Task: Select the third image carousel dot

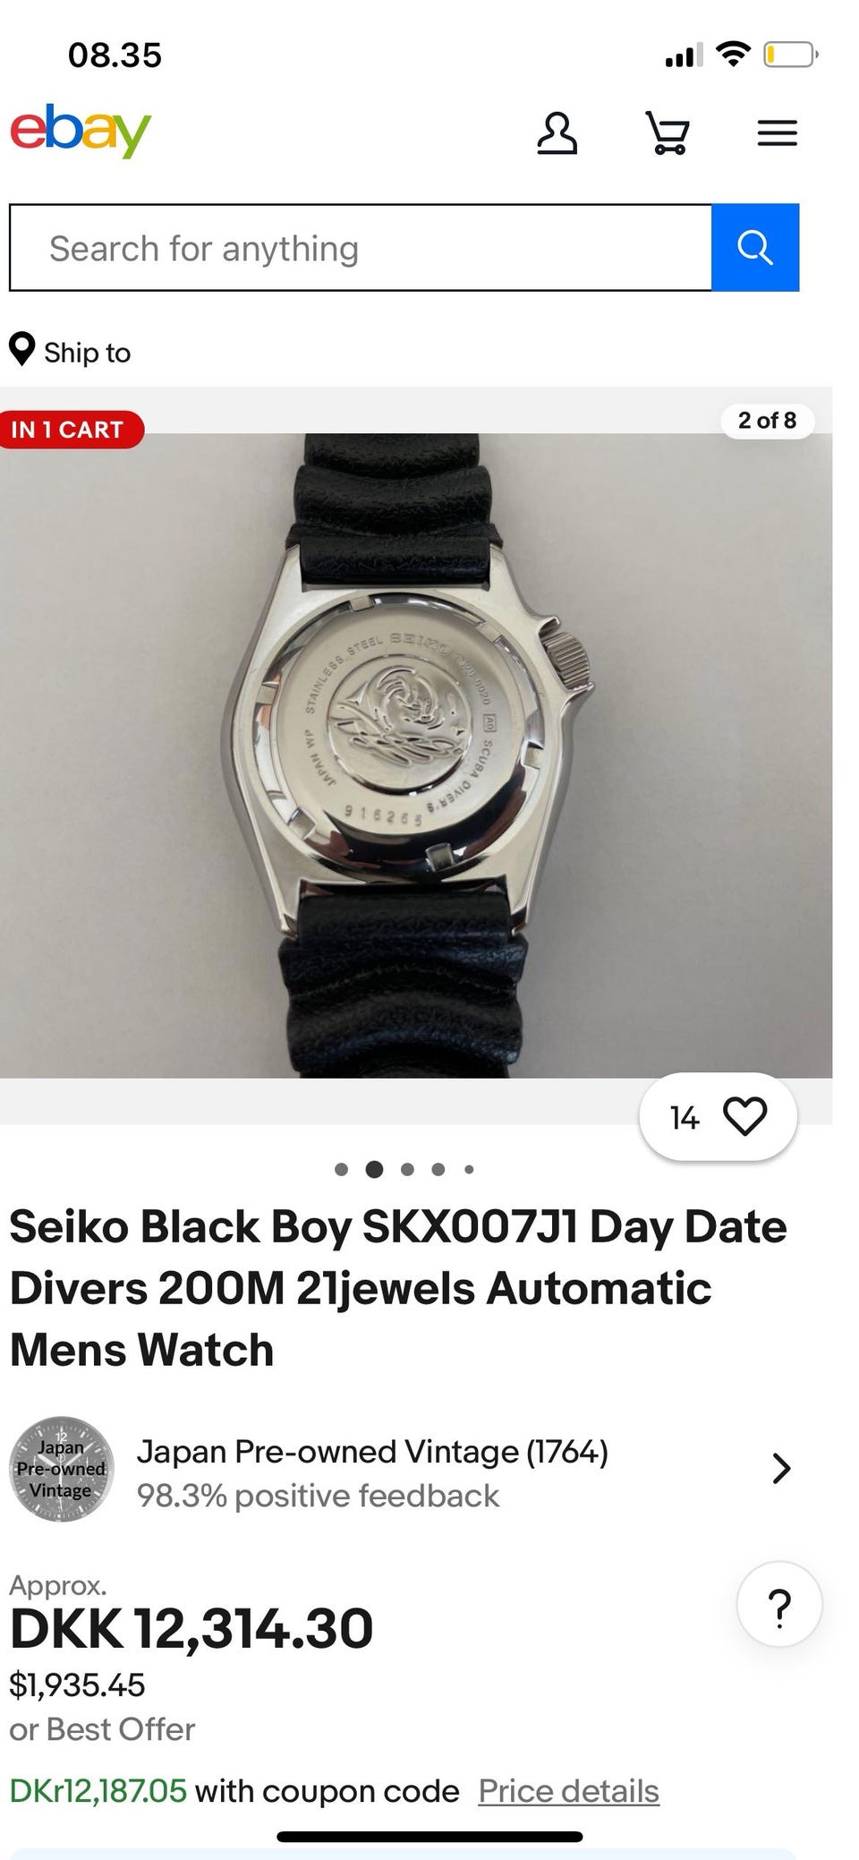Action: coord(408,1169)
